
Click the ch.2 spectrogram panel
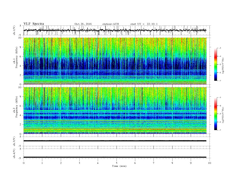pyautogui.click(x=115, y=111)
